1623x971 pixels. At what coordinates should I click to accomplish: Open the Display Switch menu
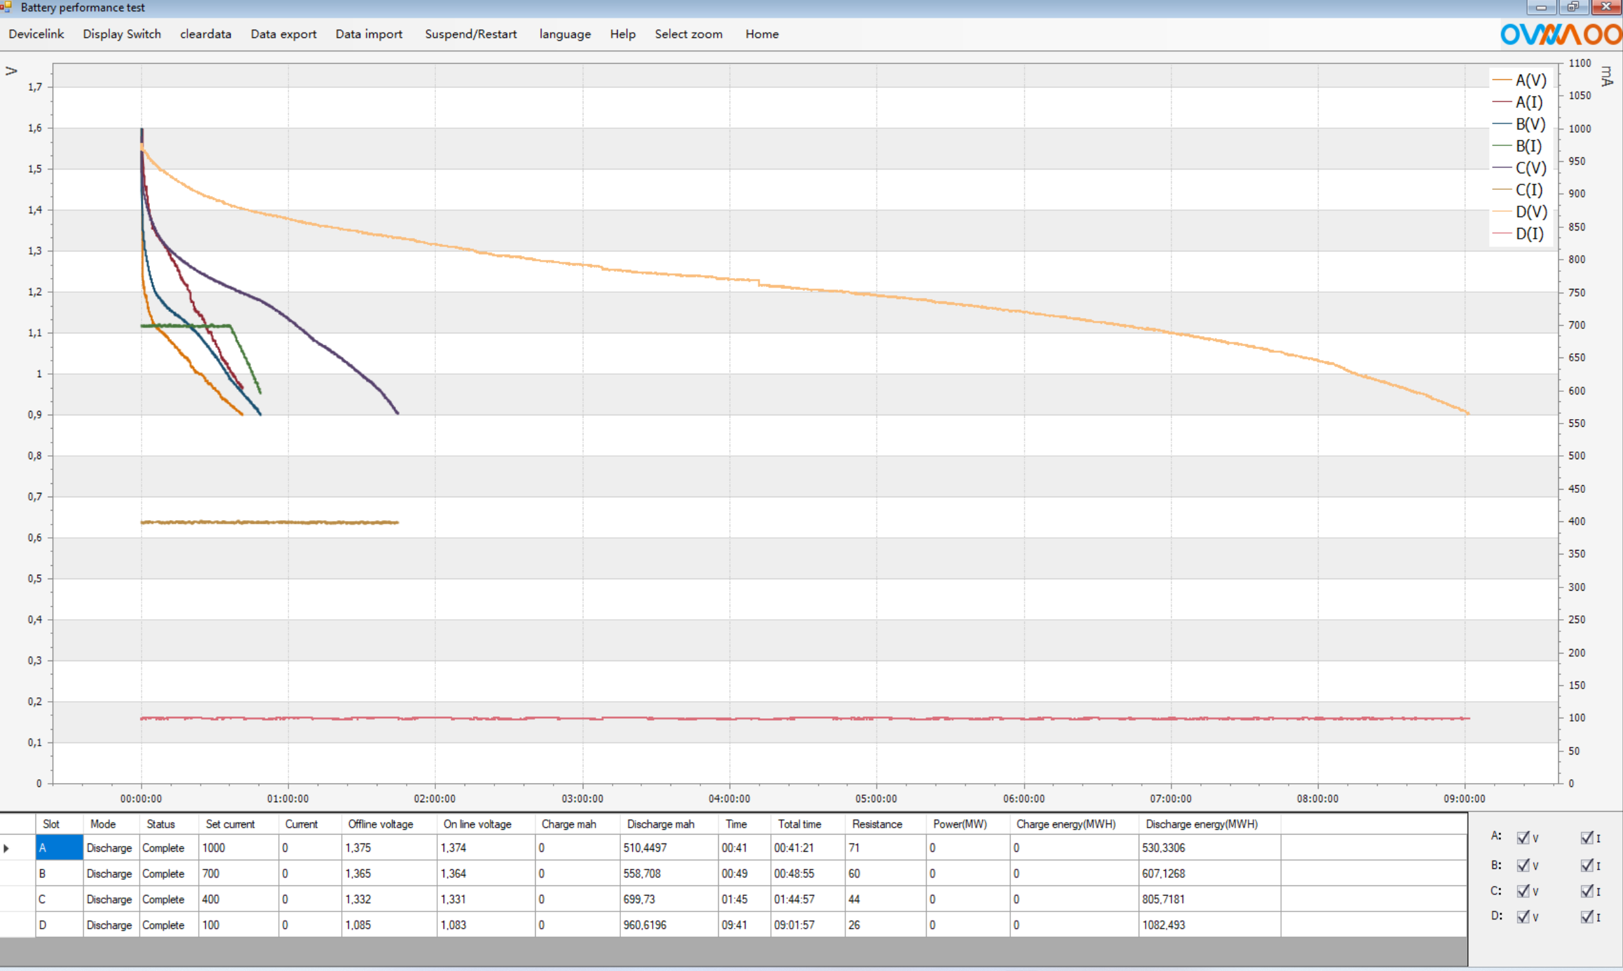(x=122, y=34)
